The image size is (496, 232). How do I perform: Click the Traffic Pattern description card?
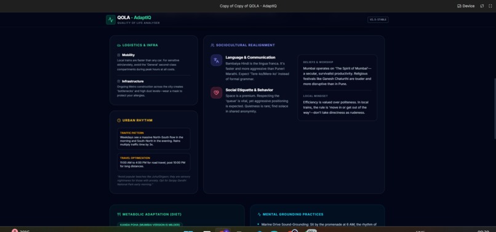pos(154,138)
